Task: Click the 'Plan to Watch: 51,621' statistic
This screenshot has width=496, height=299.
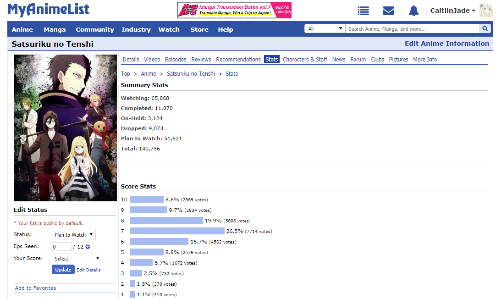Action: pyautogui.click(x=151, y=138)
